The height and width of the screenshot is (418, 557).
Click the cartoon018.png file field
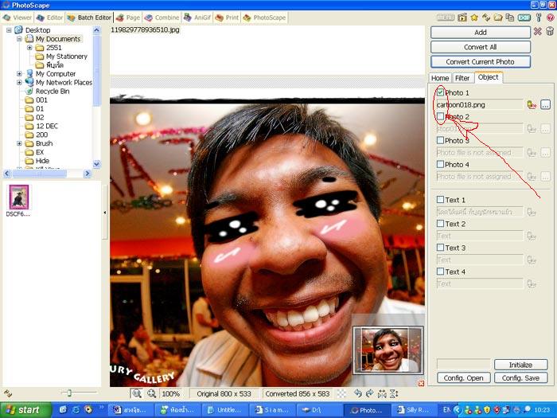click(x=479, y=104)
